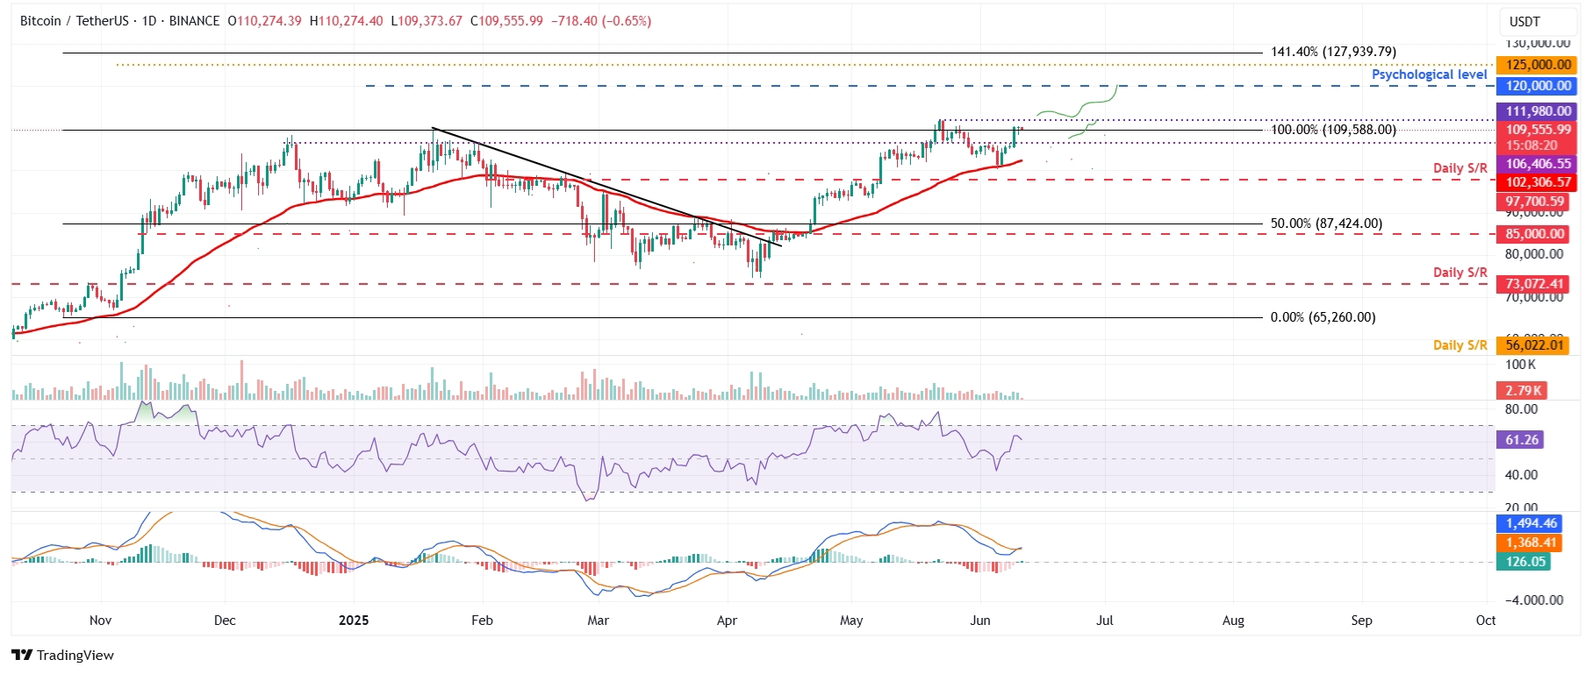Click the Feb label on time axis

tap(482, 621)
